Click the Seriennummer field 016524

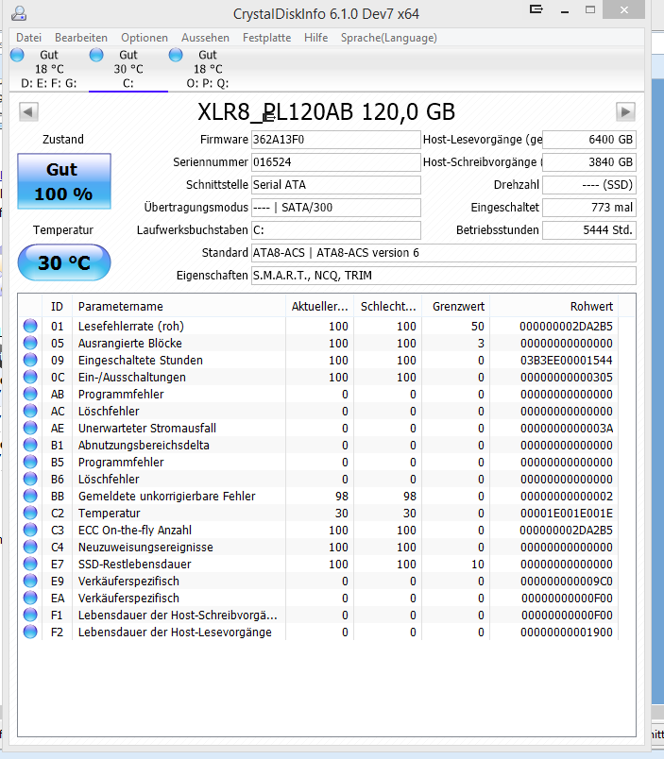point(335,162)
